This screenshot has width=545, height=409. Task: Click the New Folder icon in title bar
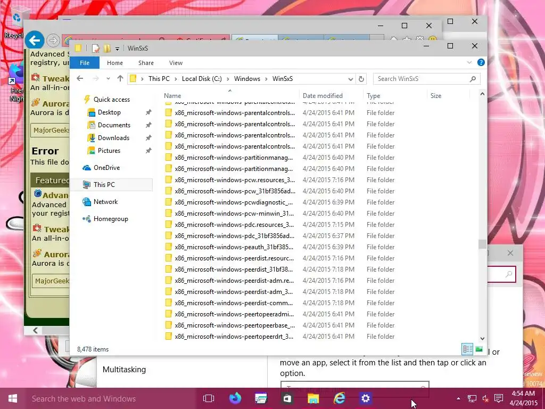pyautogui.click(x=107, y=48)
